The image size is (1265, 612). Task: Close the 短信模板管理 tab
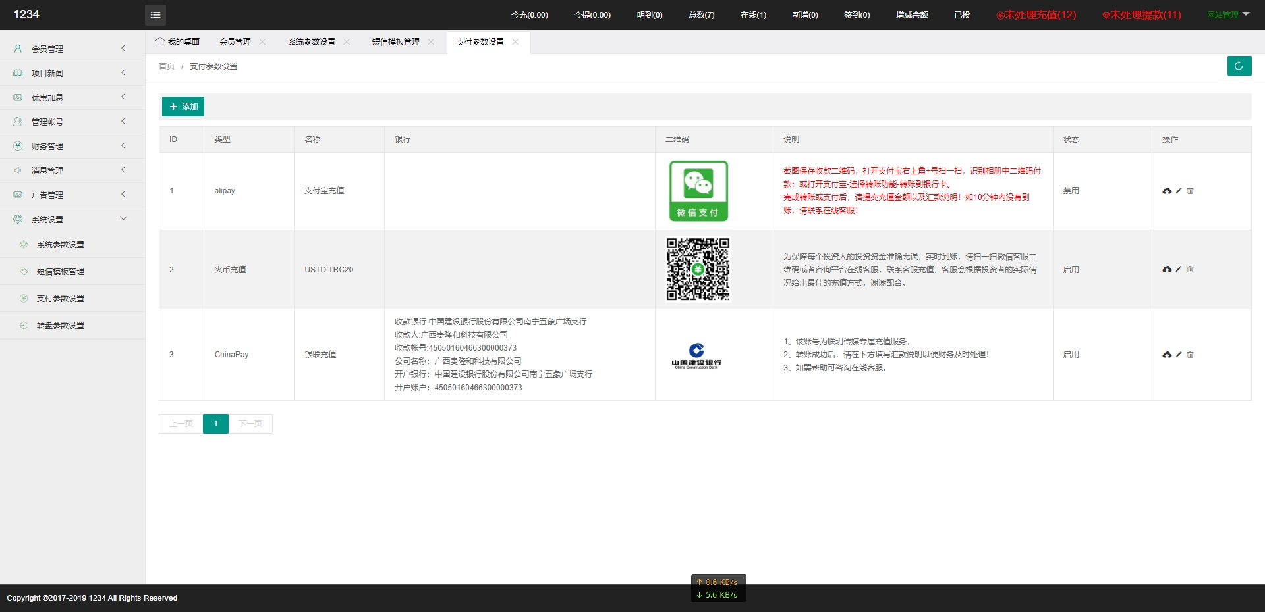431,42
